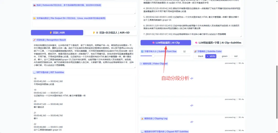Click subtitle line '哪个要改点'
Viewport: 278px width, 133px height.
[x=39, y=107]
